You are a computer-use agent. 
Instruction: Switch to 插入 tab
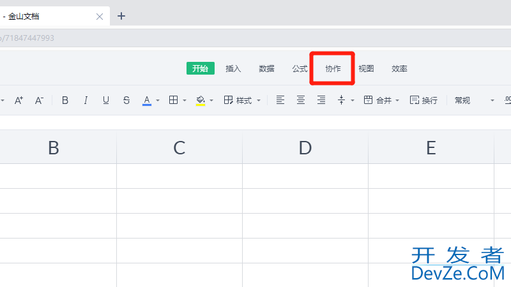point(233,69)
